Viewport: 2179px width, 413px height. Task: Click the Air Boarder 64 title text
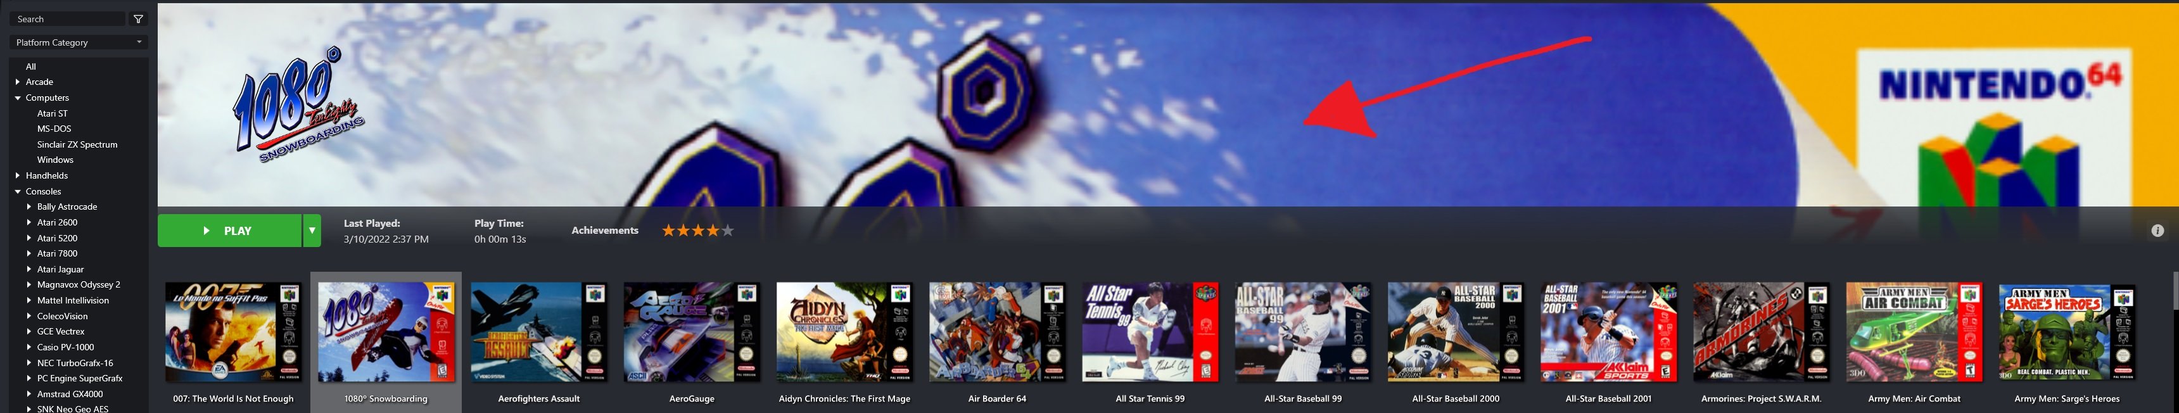pos(997,398)
